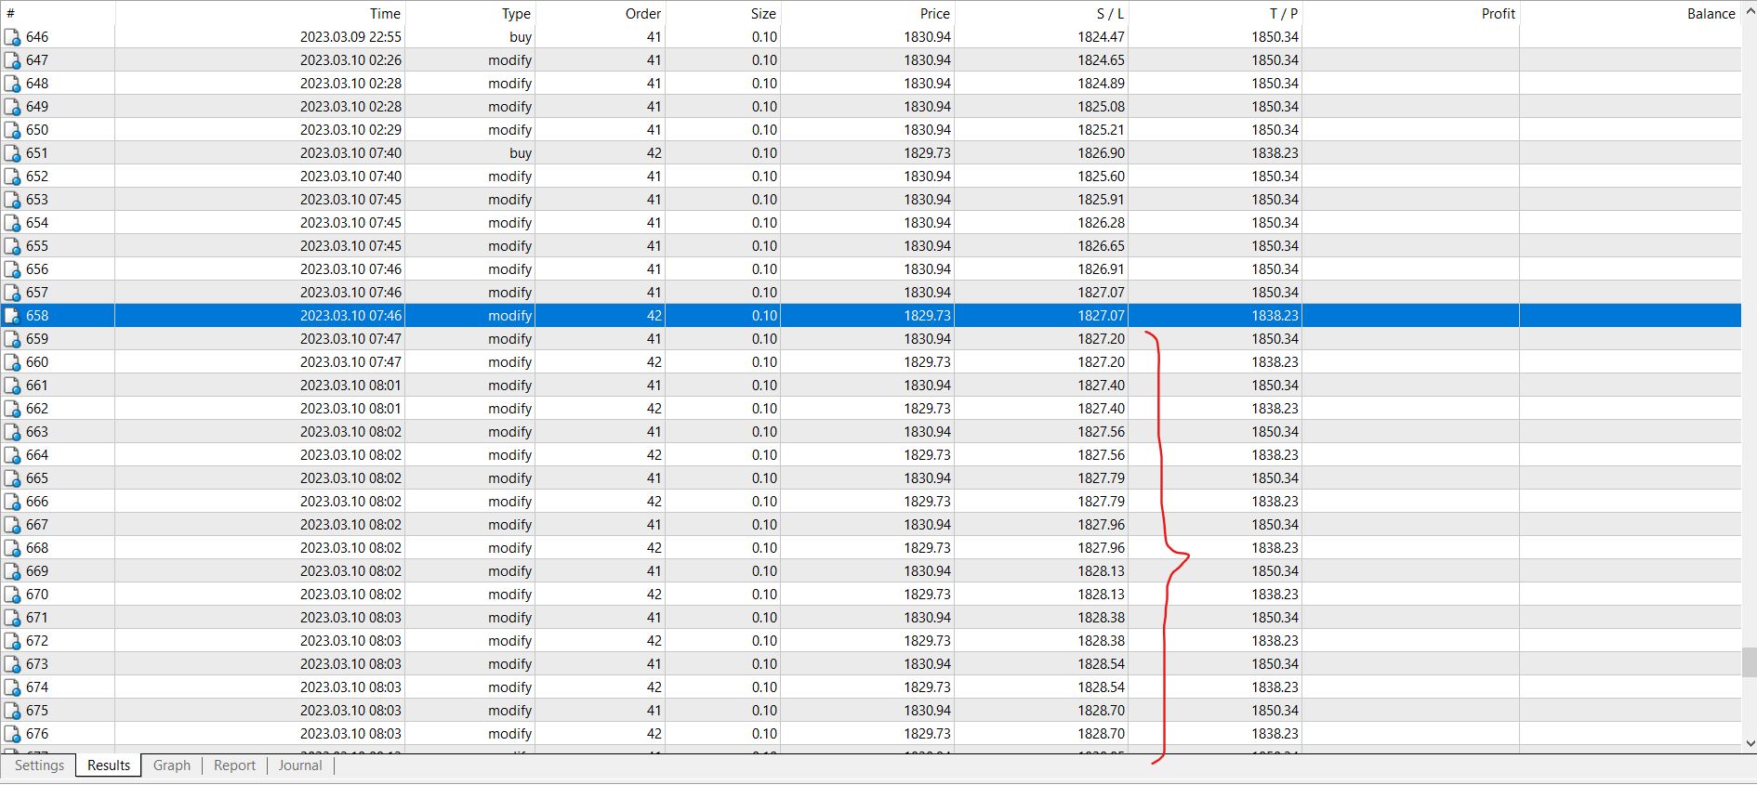The width and height of the screenshot is (1757, 785).
Task: Click S/L value 1825.21 in row 650
Action: click(1101, 130)
